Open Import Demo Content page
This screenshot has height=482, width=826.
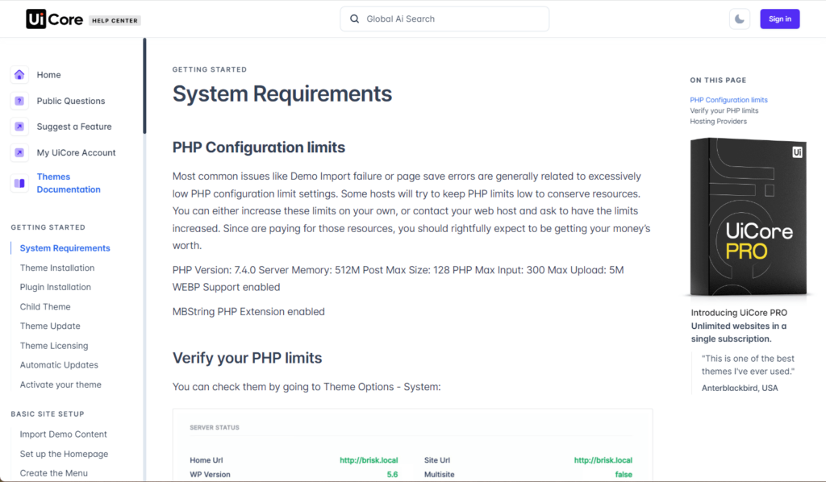[64, 434]
